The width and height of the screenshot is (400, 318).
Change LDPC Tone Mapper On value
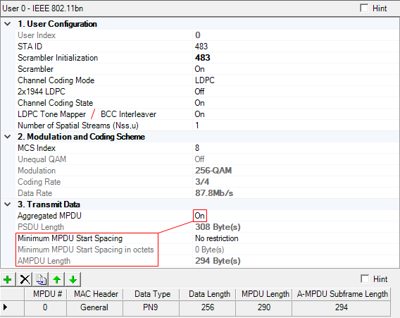[x=200, y=114]
